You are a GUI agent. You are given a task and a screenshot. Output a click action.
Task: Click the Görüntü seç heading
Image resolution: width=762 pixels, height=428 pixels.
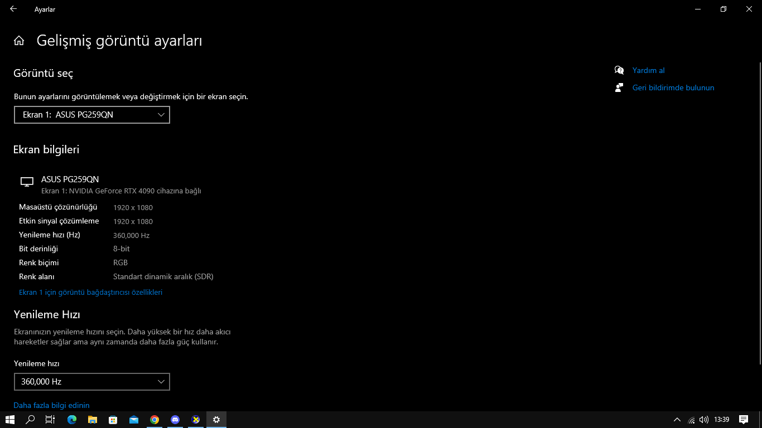[x=44, y=73]
